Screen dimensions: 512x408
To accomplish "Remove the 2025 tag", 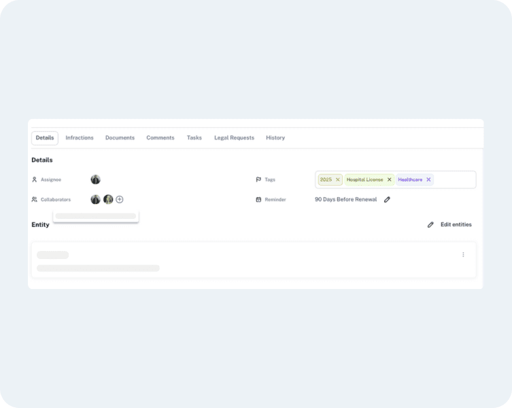I will pos(338,180).
